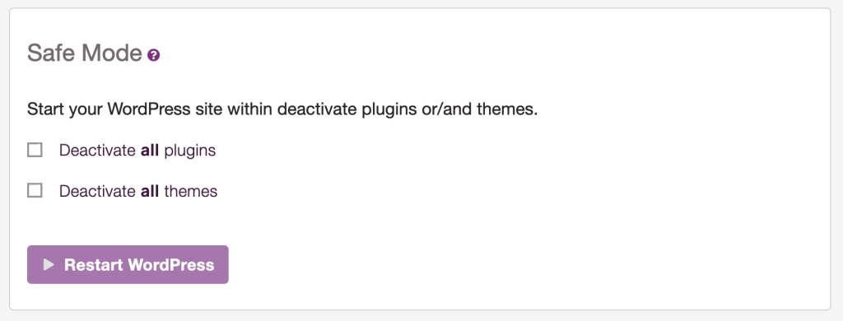The width and height of the screenshot is (843, 321).
Task: Click the word 'plugins' in first checkbox label
Action: (x=190, y=151)
